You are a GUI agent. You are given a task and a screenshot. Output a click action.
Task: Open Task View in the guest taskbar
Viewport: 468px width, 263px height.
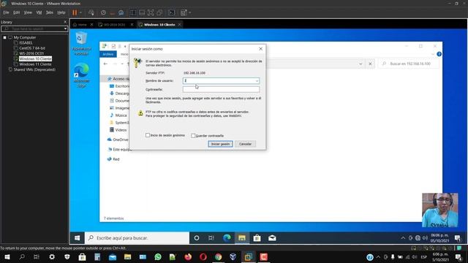point(211,238)
